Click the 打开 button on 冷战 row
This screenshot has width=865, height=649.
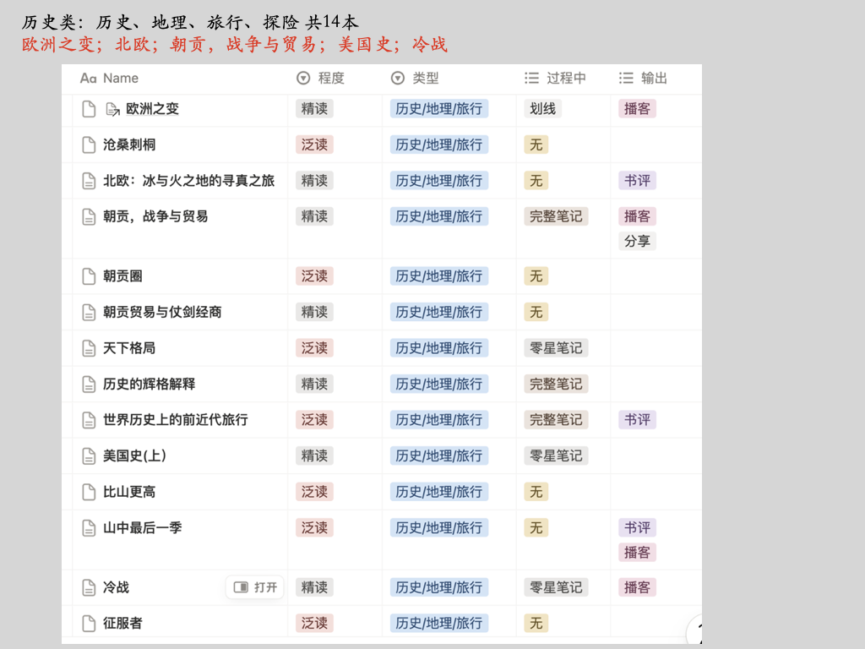tap(255, 587)
